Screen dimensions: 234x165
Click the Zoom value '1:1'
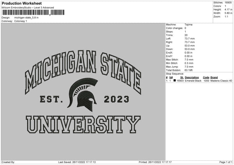pyautogui.click(x=226, y=16)
